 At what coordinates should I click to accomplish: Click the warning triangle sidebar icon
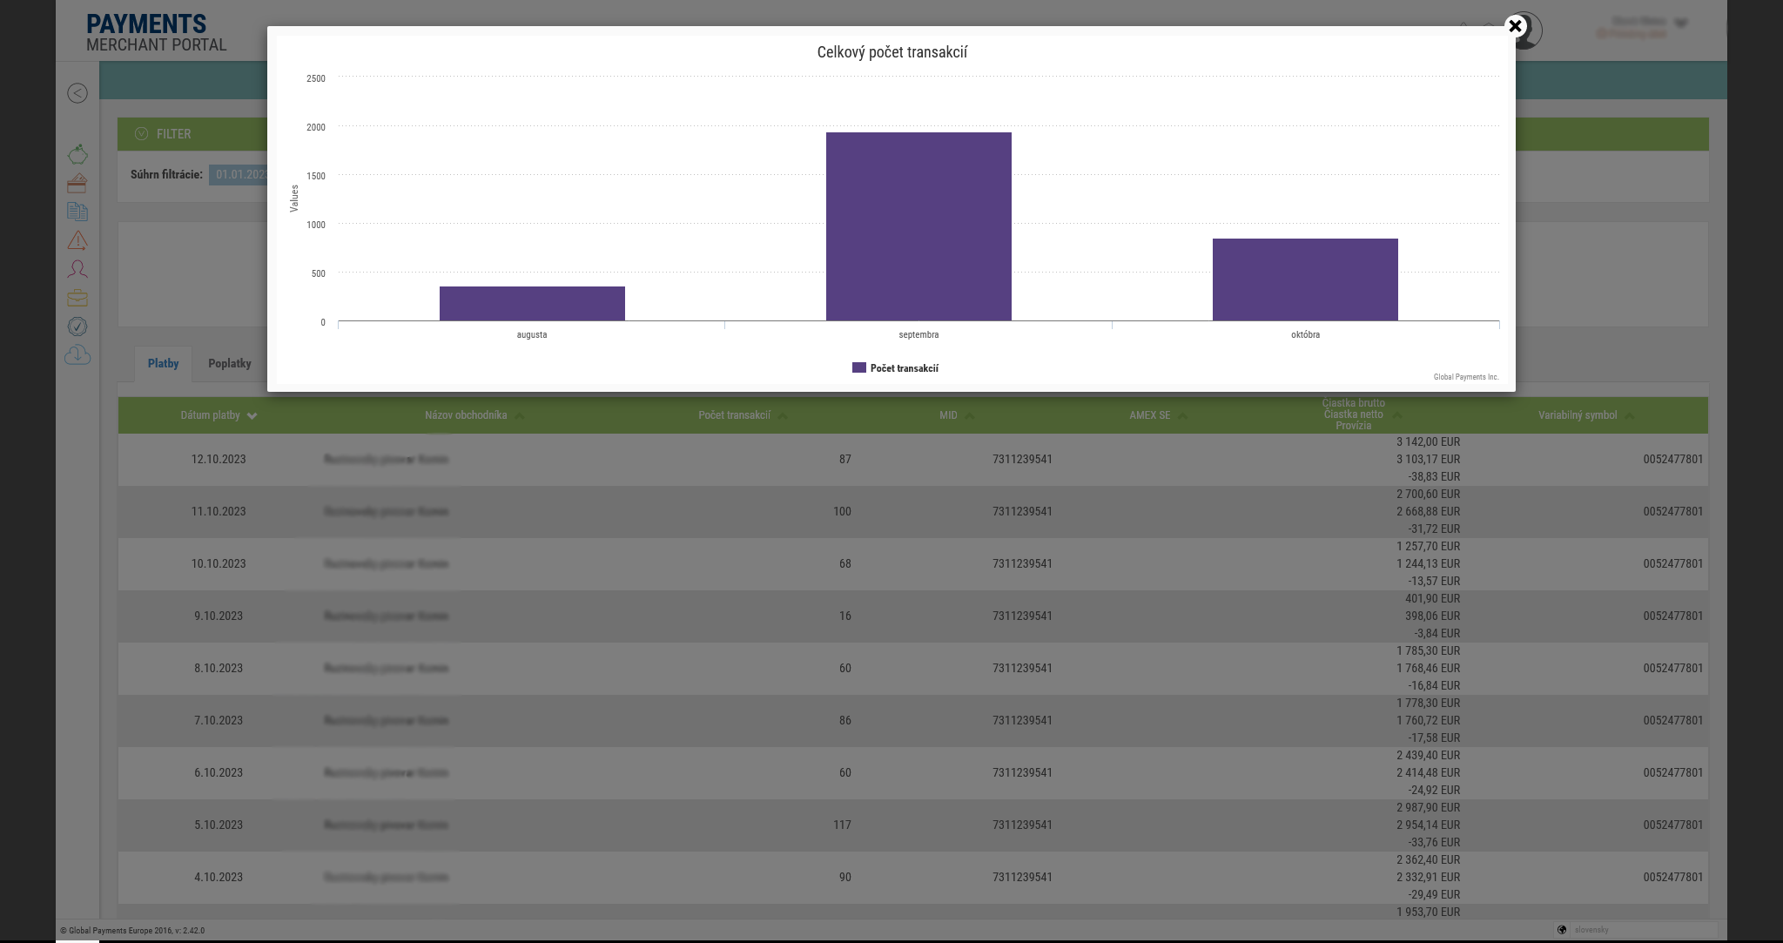pyautogui.click(x=77, y=240)
